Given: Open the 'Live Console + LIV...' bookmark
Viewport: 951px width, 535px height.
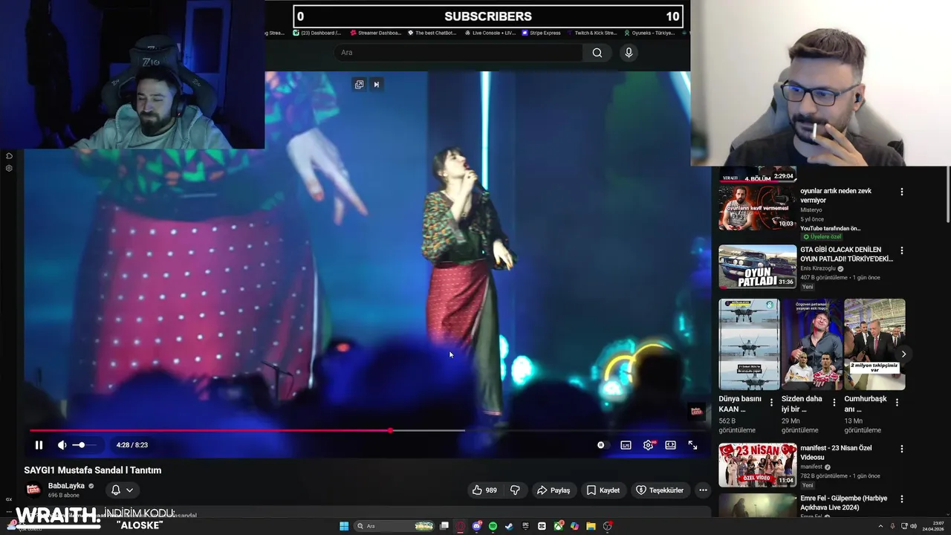Looking at the screenshot, I should (490, 33).
